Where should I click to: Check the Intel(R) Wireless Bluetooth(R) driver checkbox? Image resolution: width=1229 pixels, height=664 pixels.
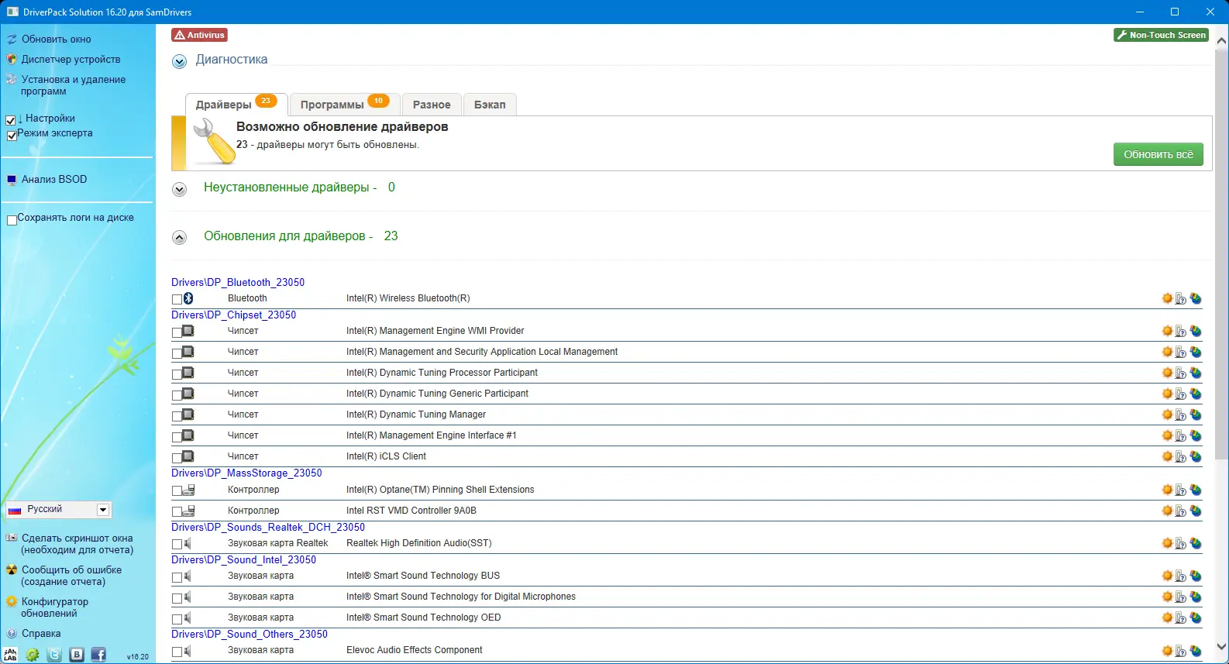coord(177,299)
